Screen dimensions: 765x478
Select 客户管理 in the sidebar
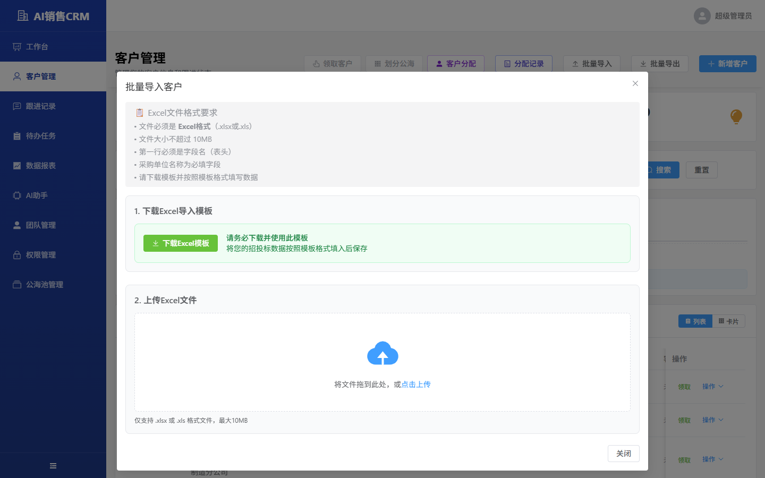pos(53,76)
